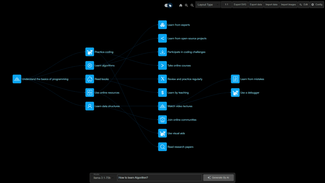
Task: Select the Use a debugger node icon
Action: coord(235,93)
